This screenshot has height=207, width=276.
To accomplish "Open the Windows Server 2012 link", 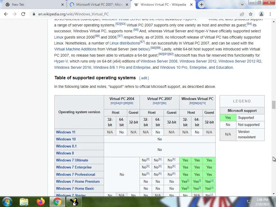I will coord(198,61).
